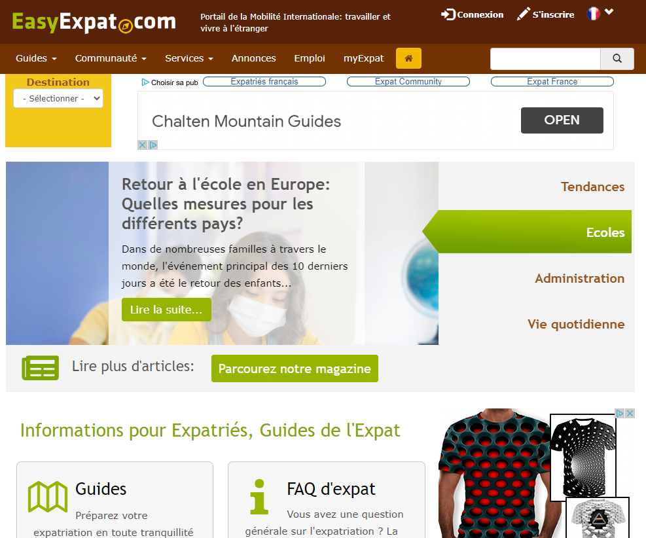The width and height of the screenshot is (646, 538).
Task: Expand the Guides menu
Action: (x=36, y=58)
